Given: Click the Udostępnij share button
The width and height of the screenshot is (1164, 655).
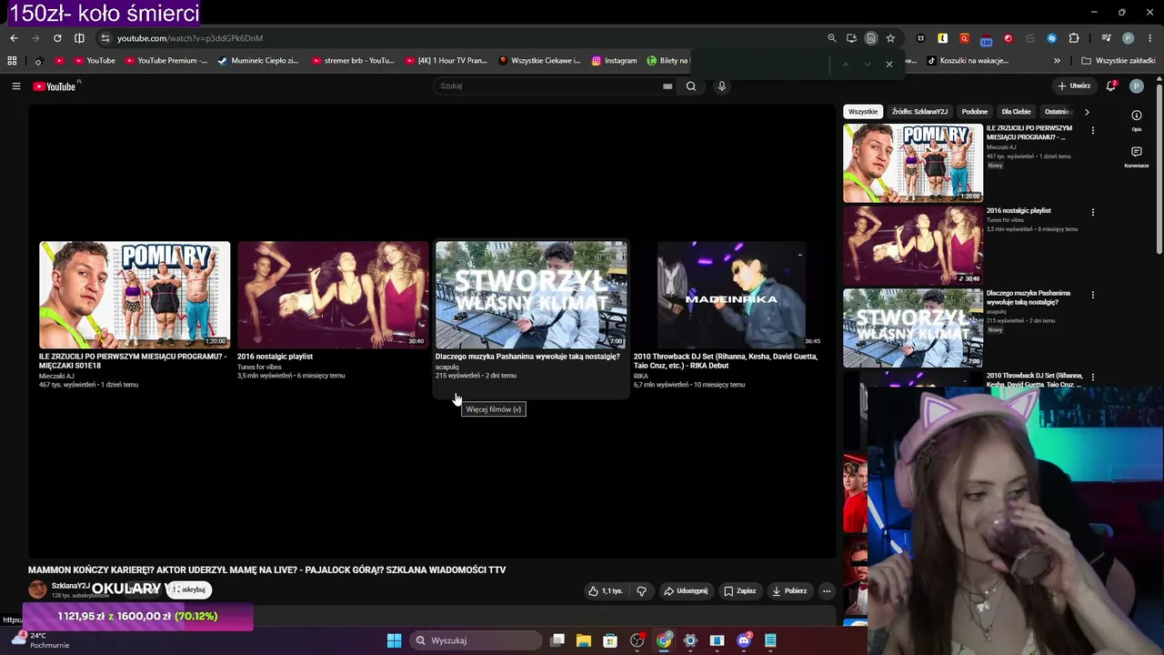Looking at the screenshot, I should [686, 590].
